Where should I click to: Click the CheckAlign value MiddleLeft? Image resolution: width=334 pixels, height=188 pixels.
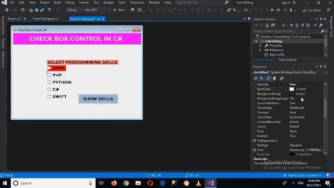(296, 108)
